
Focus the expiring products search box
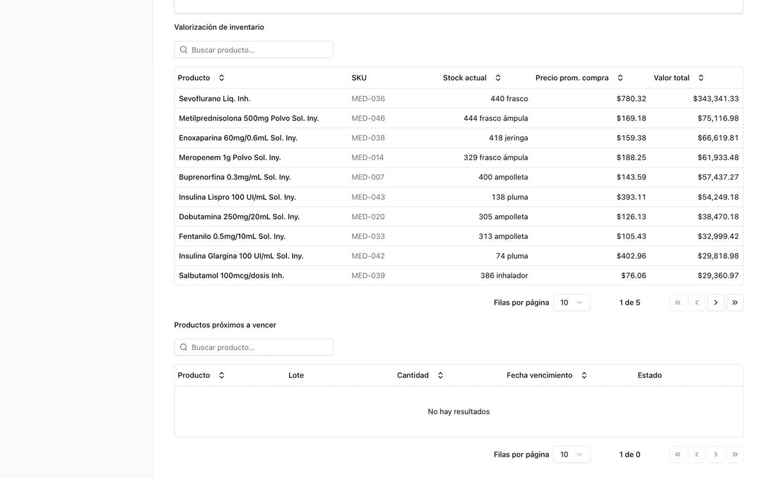254,347
